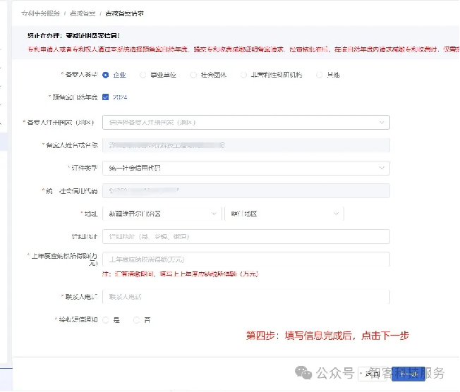Select 否 for SMS notification

(x=137, y=320)
